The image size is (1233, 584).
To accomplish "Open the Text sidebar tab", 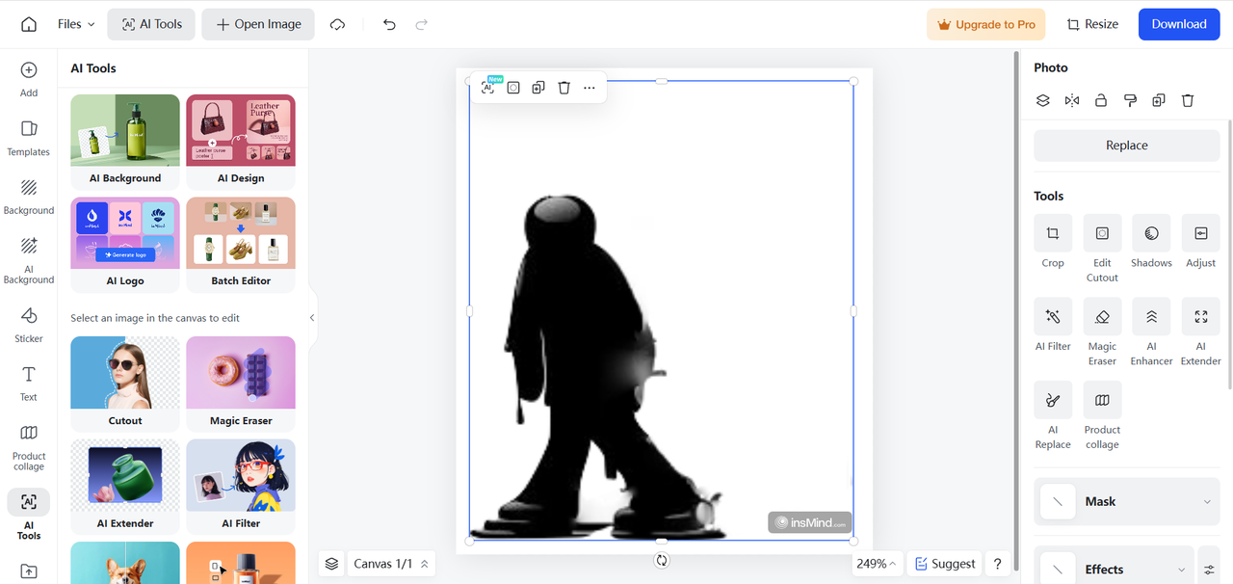I will tap(29, 383).
